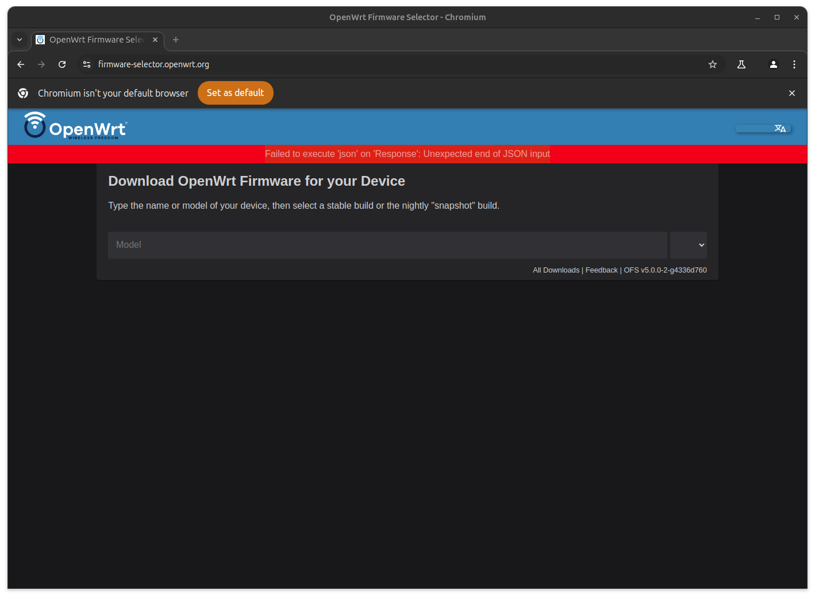Dismiss the default browser notification bar
Image resolution: width=815 pixels, height=598 pixels.
click(x=792, y=93)
